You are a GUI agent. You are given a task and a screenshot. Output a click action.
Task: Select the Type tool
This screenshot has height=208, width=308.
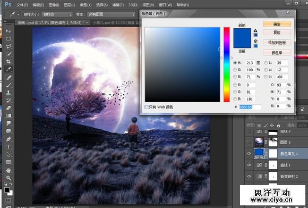(x=8, y=147)
